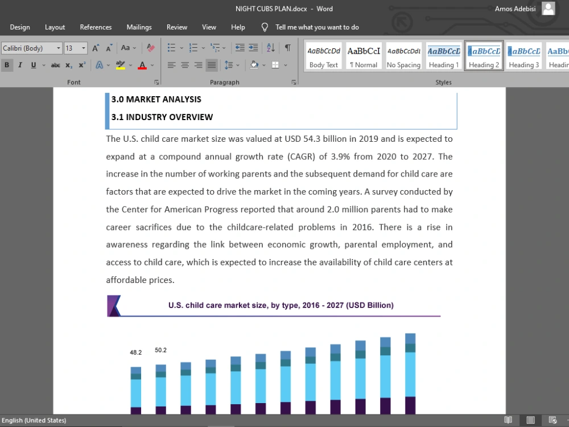Open the References tab
This screenshot has height=427, width=569.
tap(96, 27)
